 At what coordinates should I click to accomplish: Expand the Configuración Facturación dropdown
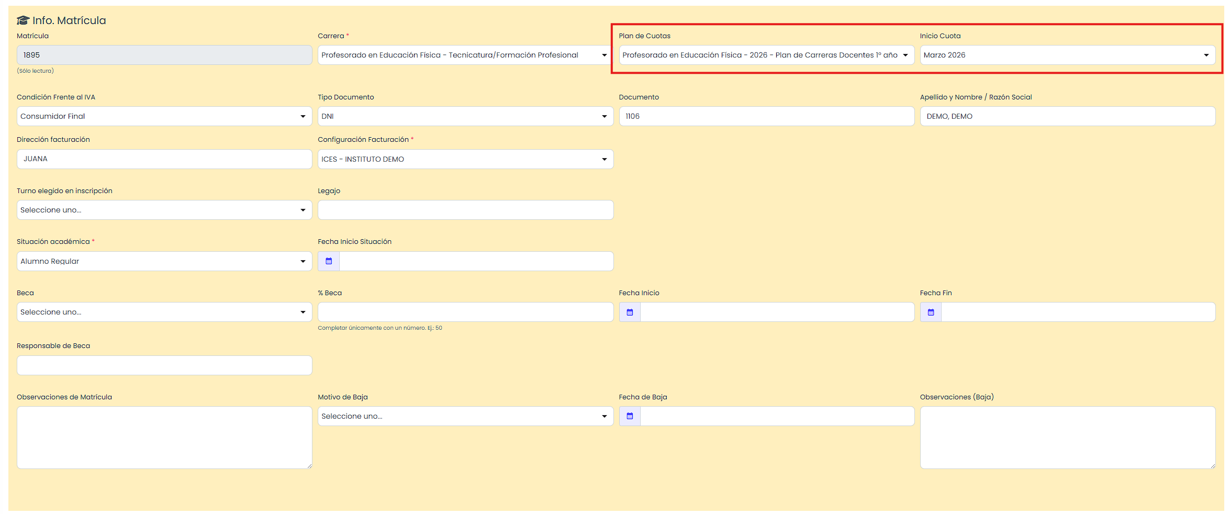pyautogui.click(x=465, y=159)
